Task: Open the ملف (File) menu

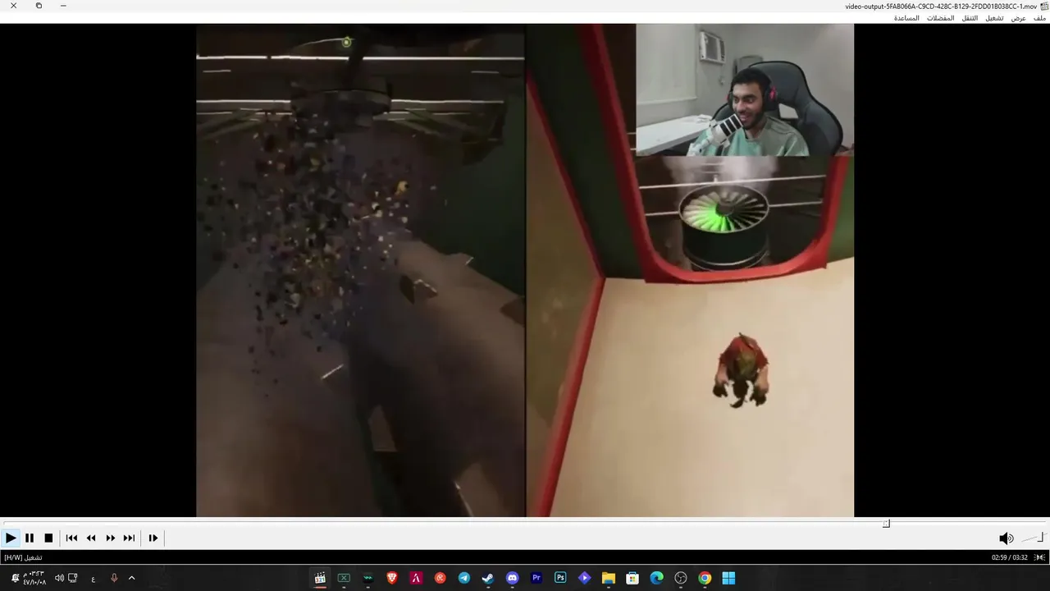Action: pos(1039,18)
